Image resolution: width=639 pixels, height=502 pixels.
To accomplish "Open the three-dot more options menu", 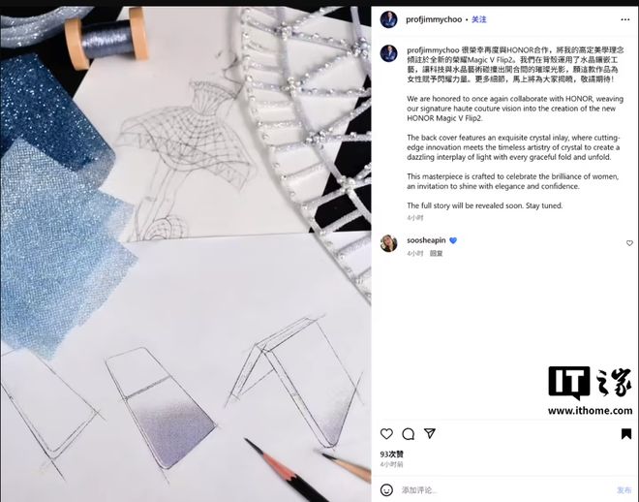I will [624, 19].
